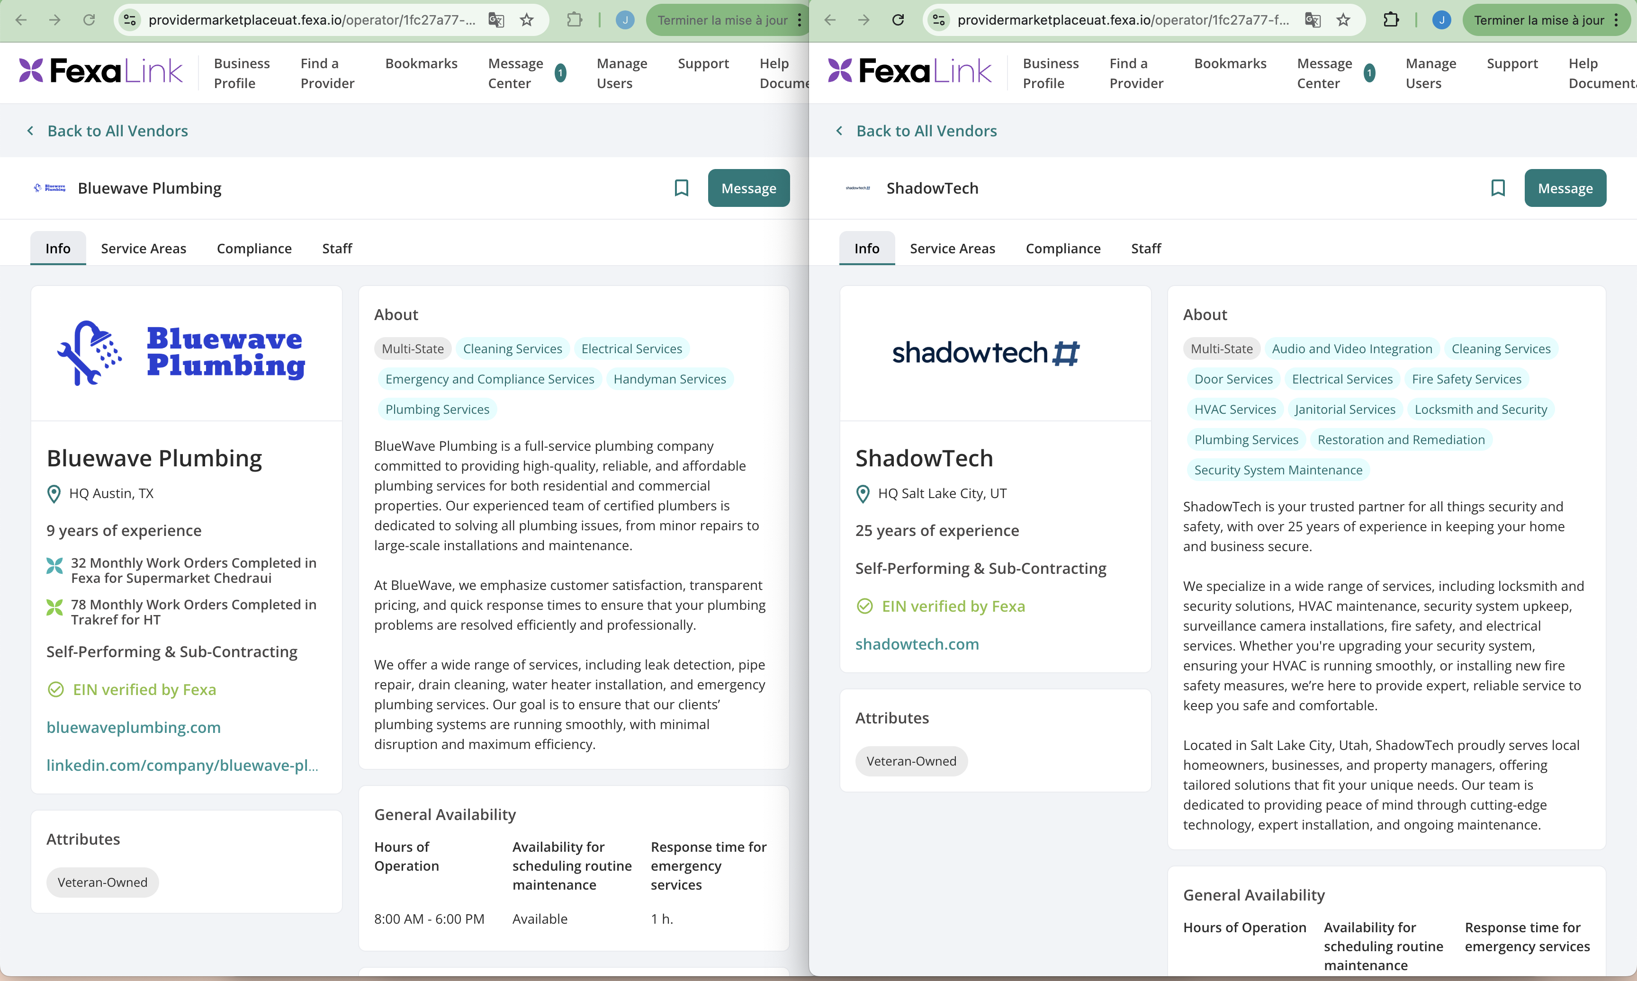Open Staff tab for ShadowTech
Image resolution: width=1637 pixels, height=981 pixels.
click(1146, 249)
